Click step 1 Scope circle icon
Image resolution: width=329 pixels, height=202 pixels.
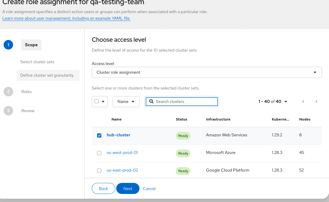(x=8, y=45)
